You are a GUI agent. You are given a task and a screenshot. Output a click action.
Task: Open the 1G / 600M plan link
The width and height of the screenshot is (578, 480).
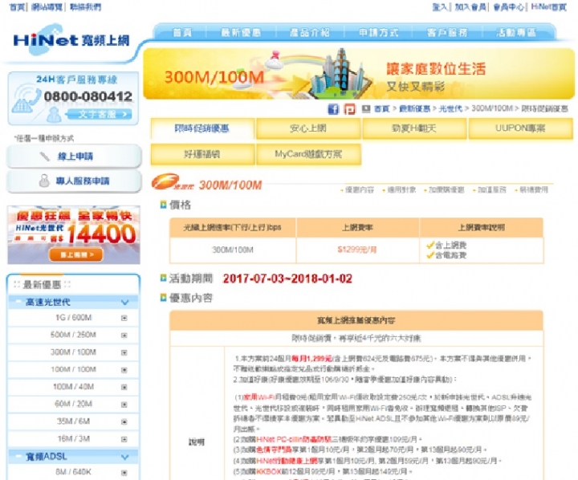73,317
